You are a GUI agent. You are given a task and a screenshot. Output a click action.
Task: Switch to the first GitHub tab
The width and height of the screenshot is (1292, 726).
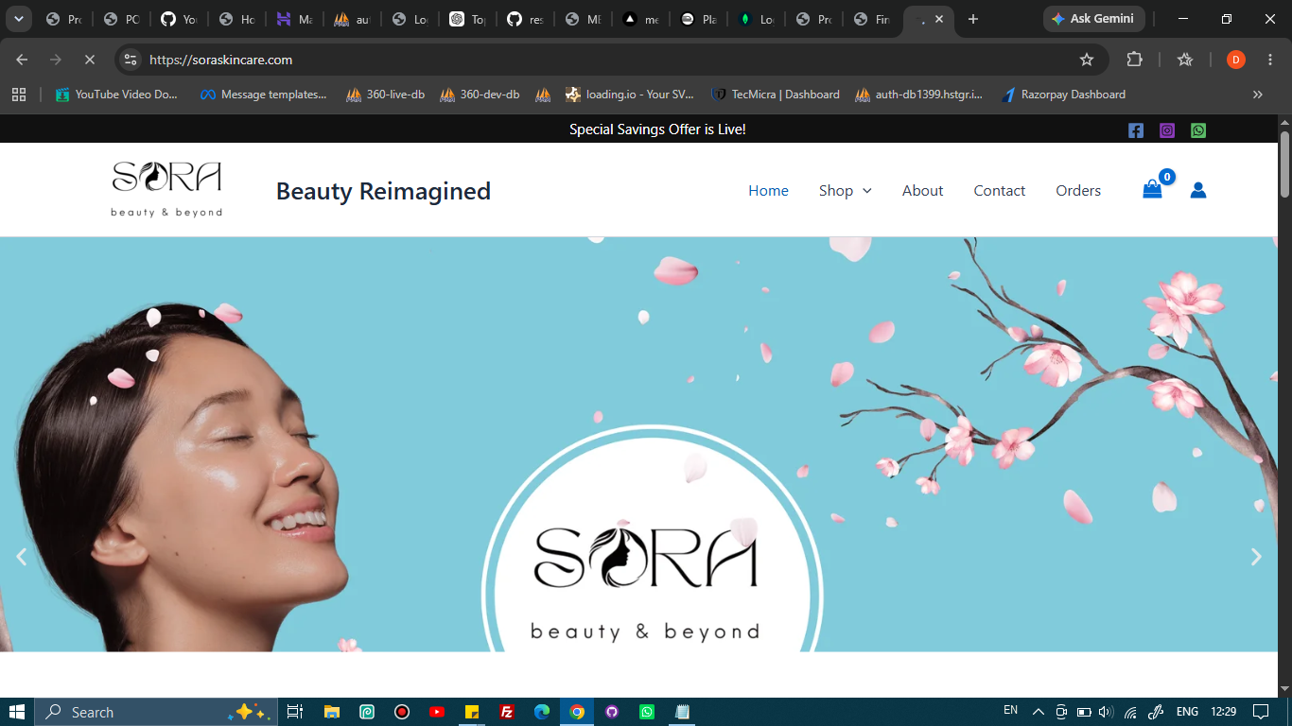coord(180,19)
